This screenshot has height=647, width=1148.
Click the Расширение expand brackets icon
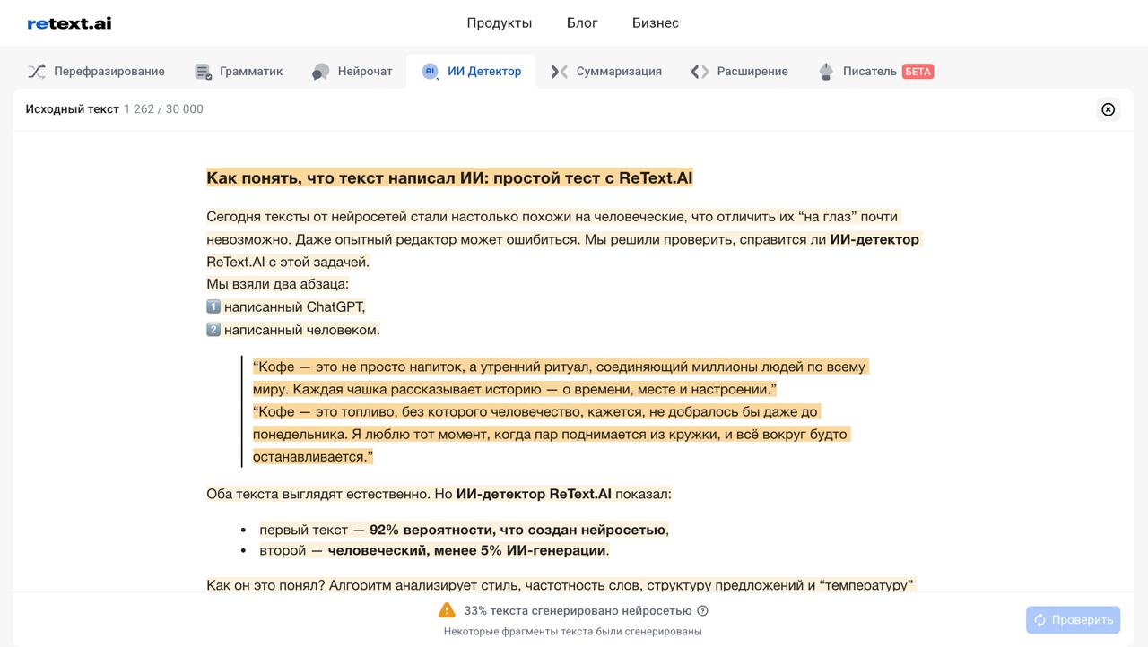pos(700,72)
